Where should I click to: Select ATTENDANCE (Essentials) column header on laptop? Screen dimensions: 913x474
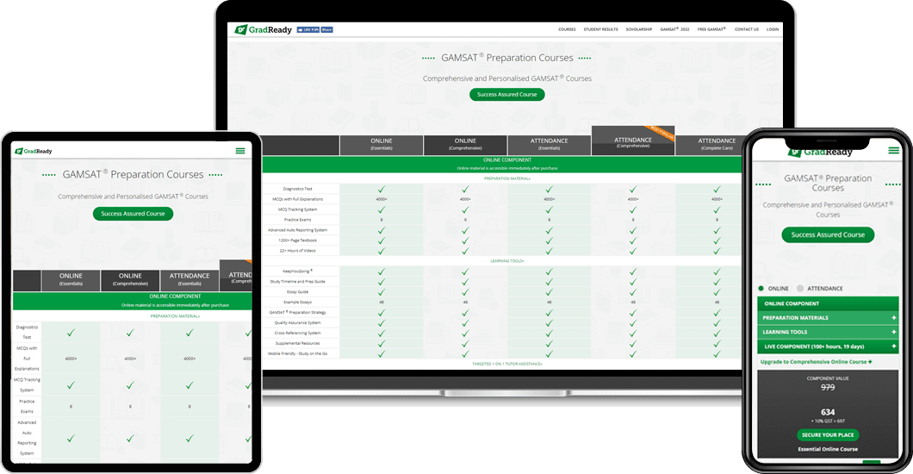coord(549,145)
